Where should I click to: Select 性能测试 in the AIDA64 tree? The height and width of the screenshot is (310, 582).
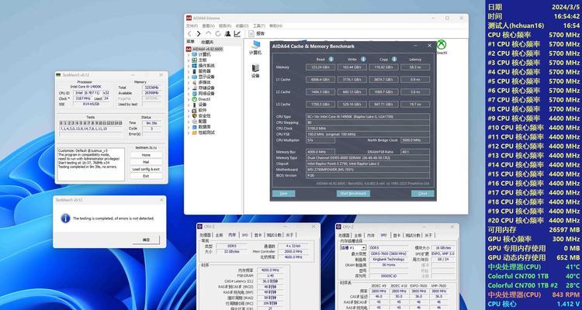click(203, 133)
